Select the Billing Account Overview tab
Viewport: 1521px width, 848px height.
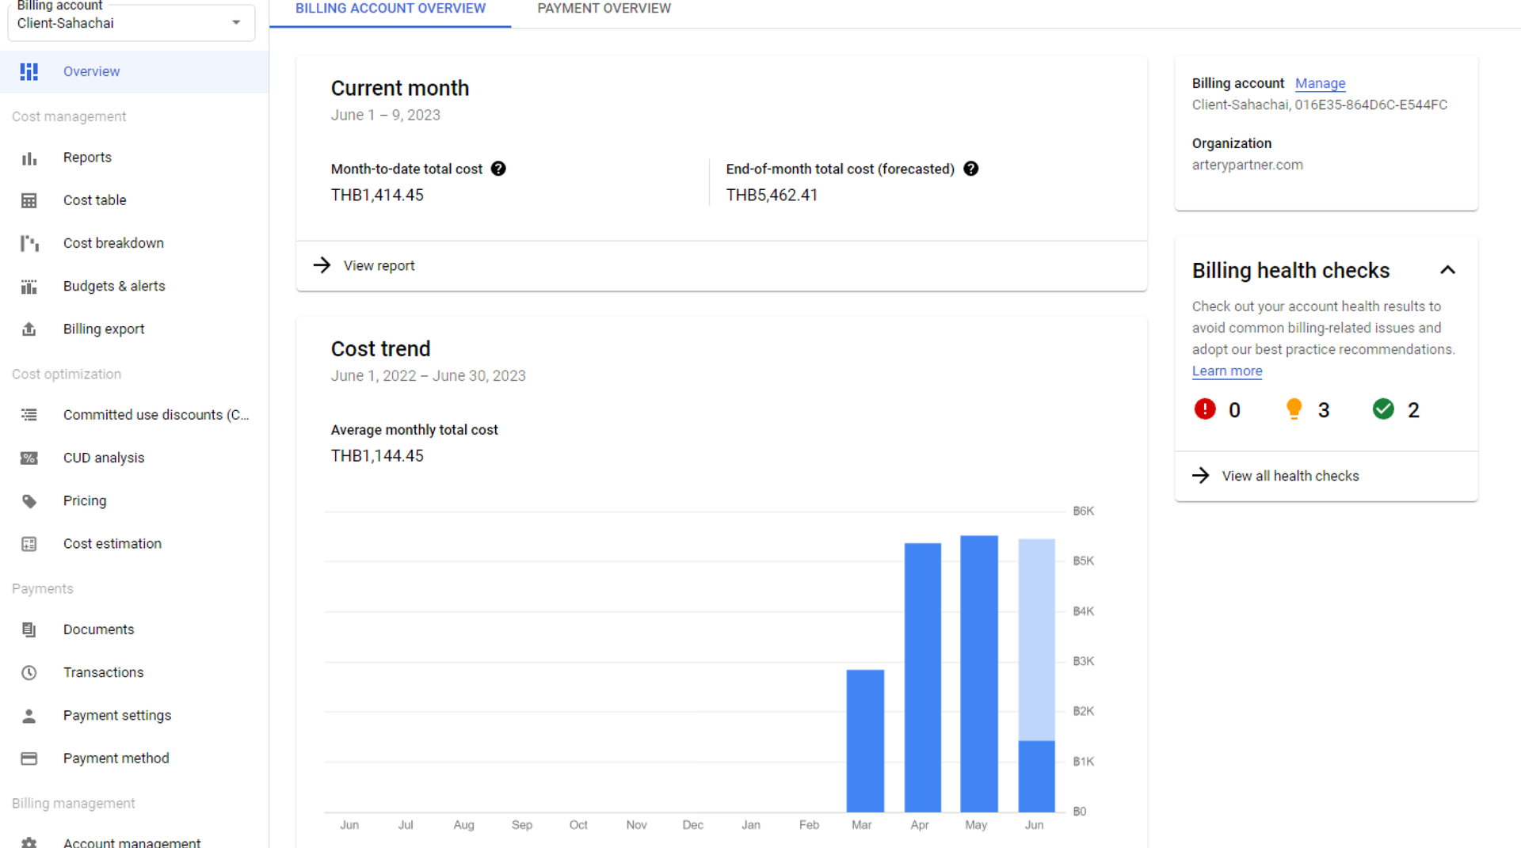click(x=391, y=9)
